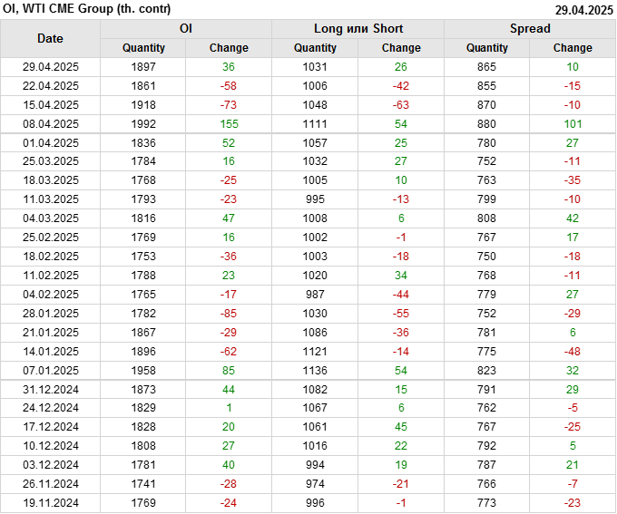Viewport: 617px width, 514px height.
Task: Select the 29.04.2025 date row cell
Action: pyautogui.click(x=51, y=67)
